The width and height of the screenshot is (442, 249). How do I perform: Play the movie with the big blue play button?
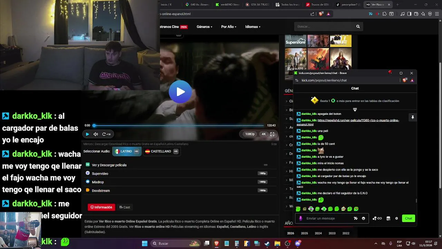click(180, 92)
